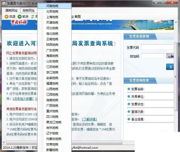
Task: Click the green Forward (前进) arrow icon
Action: (20, 17)
